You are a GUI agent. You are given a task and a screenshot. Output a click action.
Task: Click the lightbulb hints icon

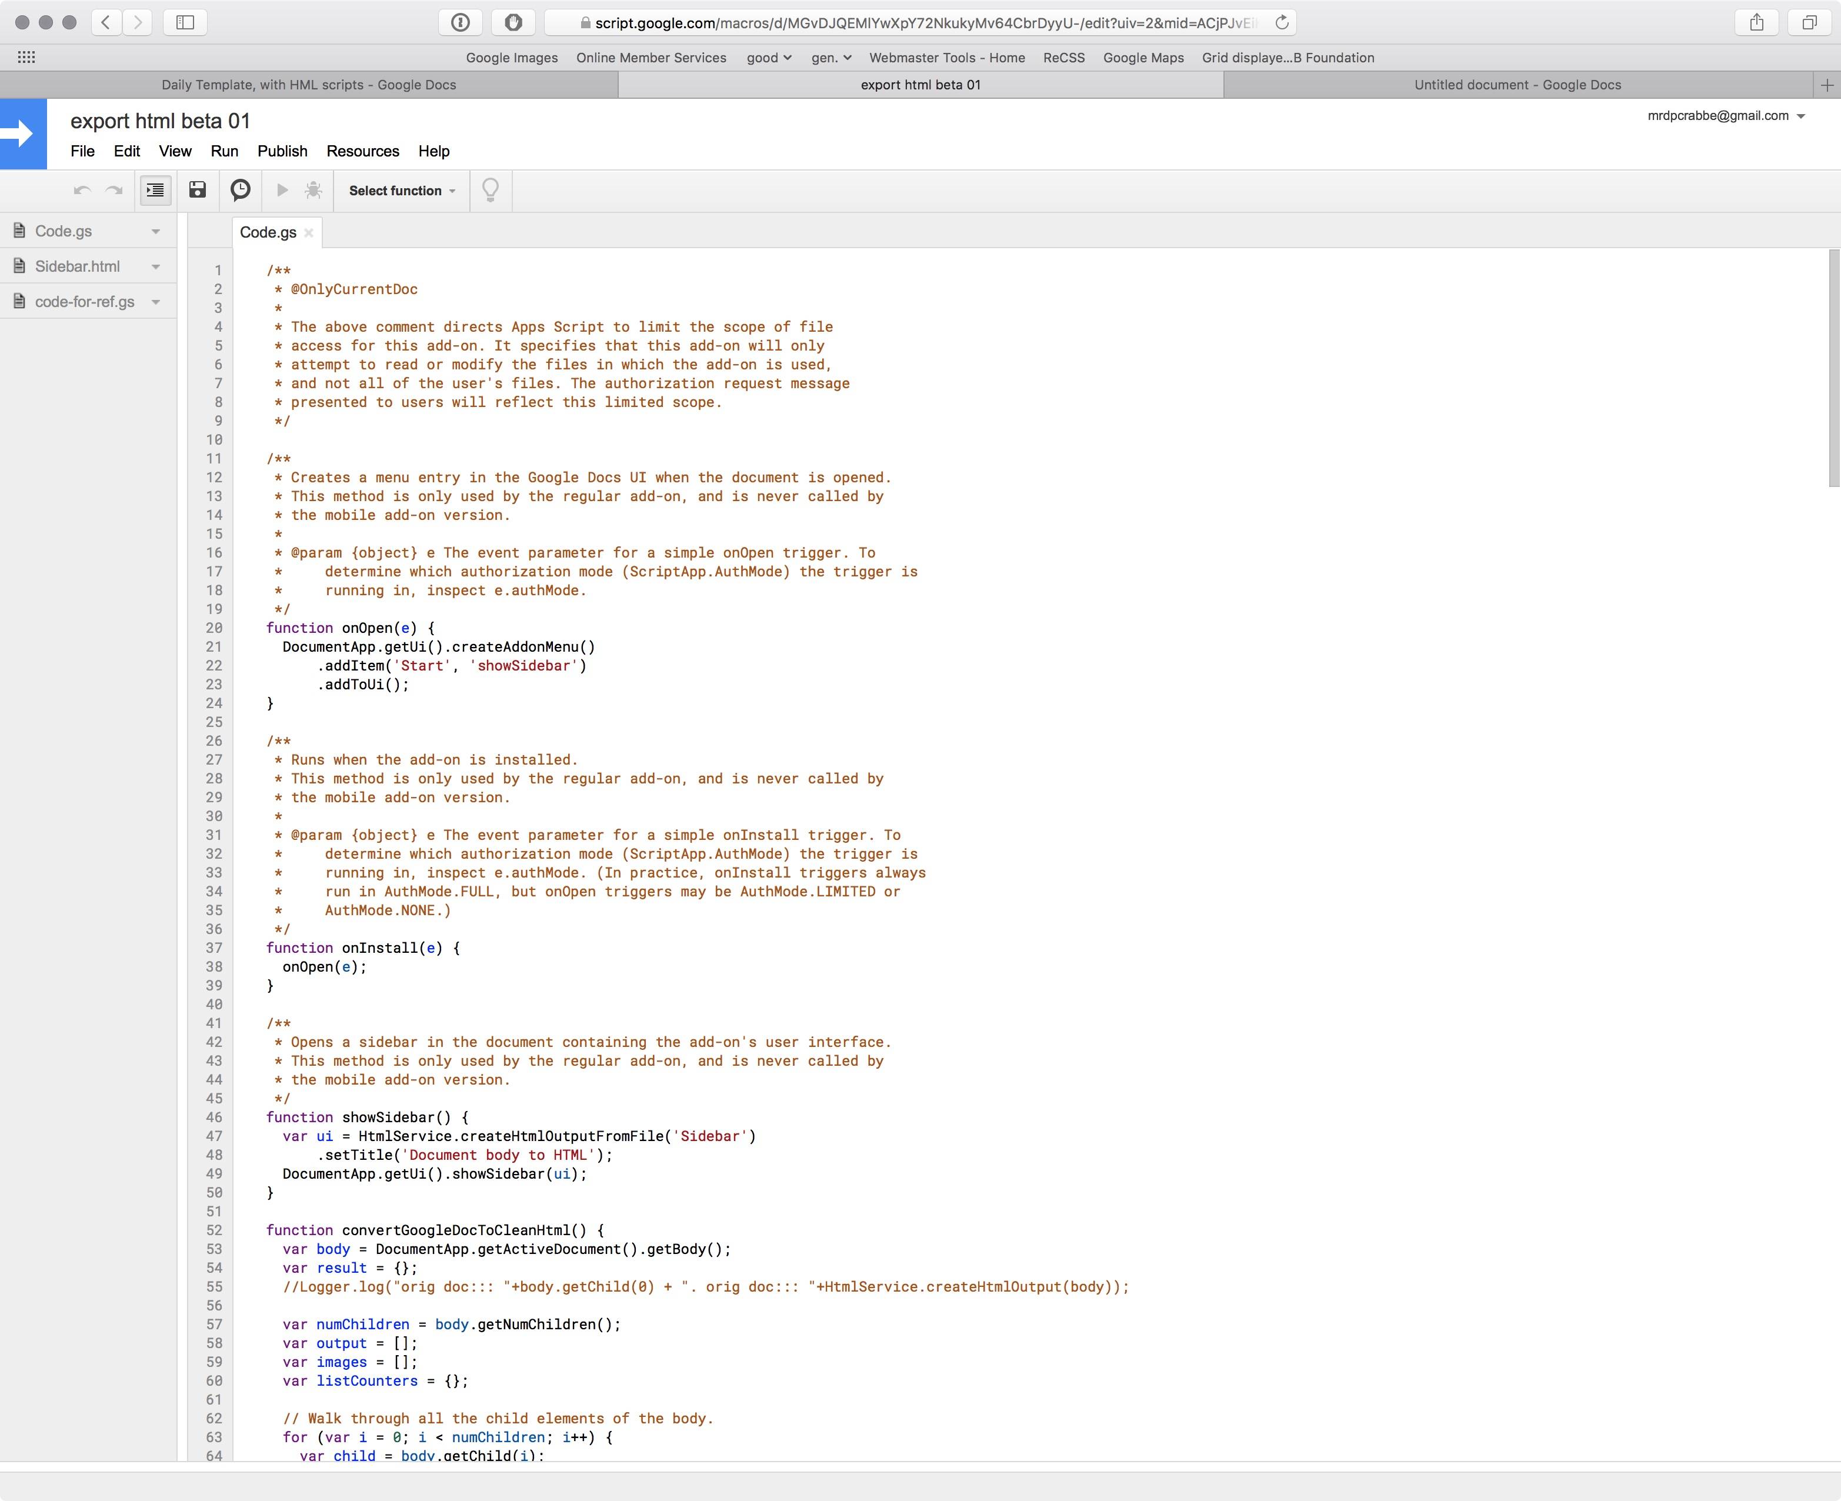(x=491, y=190)
